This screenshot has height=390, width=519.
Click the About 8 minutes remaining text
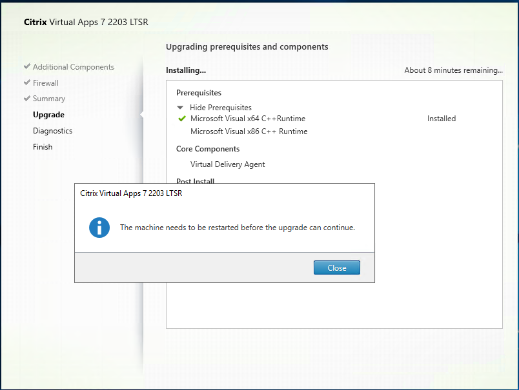(453, 70)
